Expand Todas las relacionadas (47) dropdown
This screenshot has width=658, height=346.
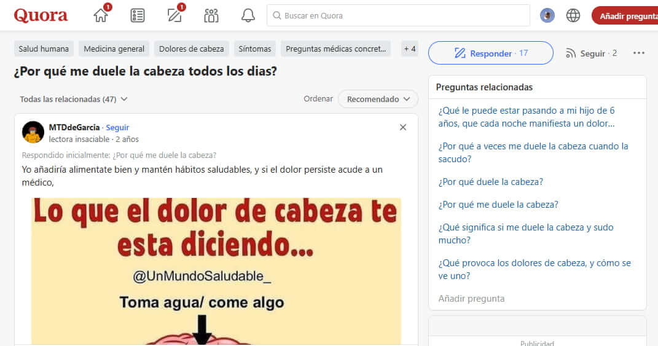click(74, 99)
